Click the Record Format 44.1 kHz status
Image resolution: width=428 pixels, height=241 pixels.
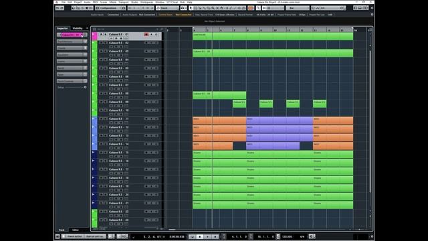click(x=265, y=15)
